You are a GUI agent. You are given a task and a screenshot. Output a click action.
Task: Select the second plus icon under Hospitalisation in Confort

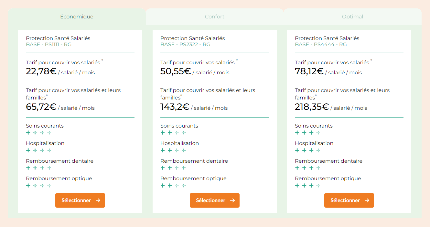tap(170, 150)
